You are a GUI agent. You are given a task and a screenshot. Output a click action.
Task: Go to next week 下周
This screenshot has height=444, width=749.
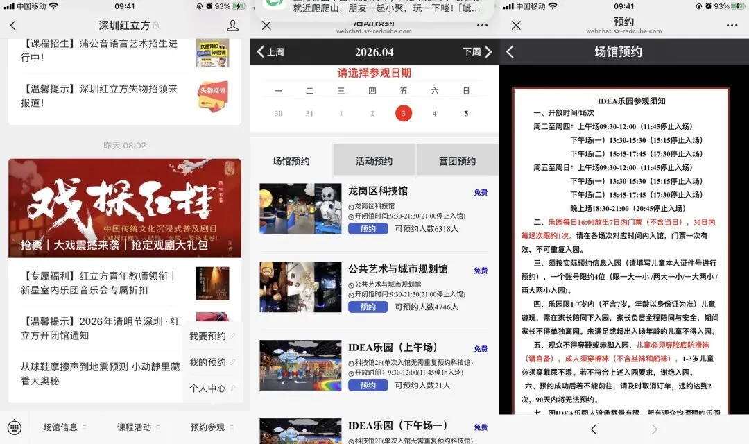click(x=477, y=51)
